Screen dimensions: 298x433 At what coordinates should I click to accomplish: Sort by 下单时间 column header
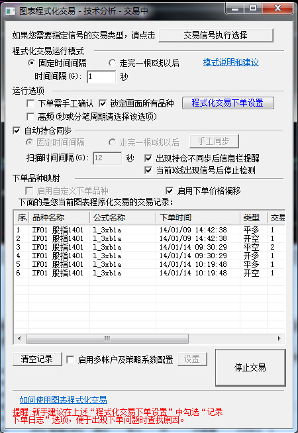point(198,218)
